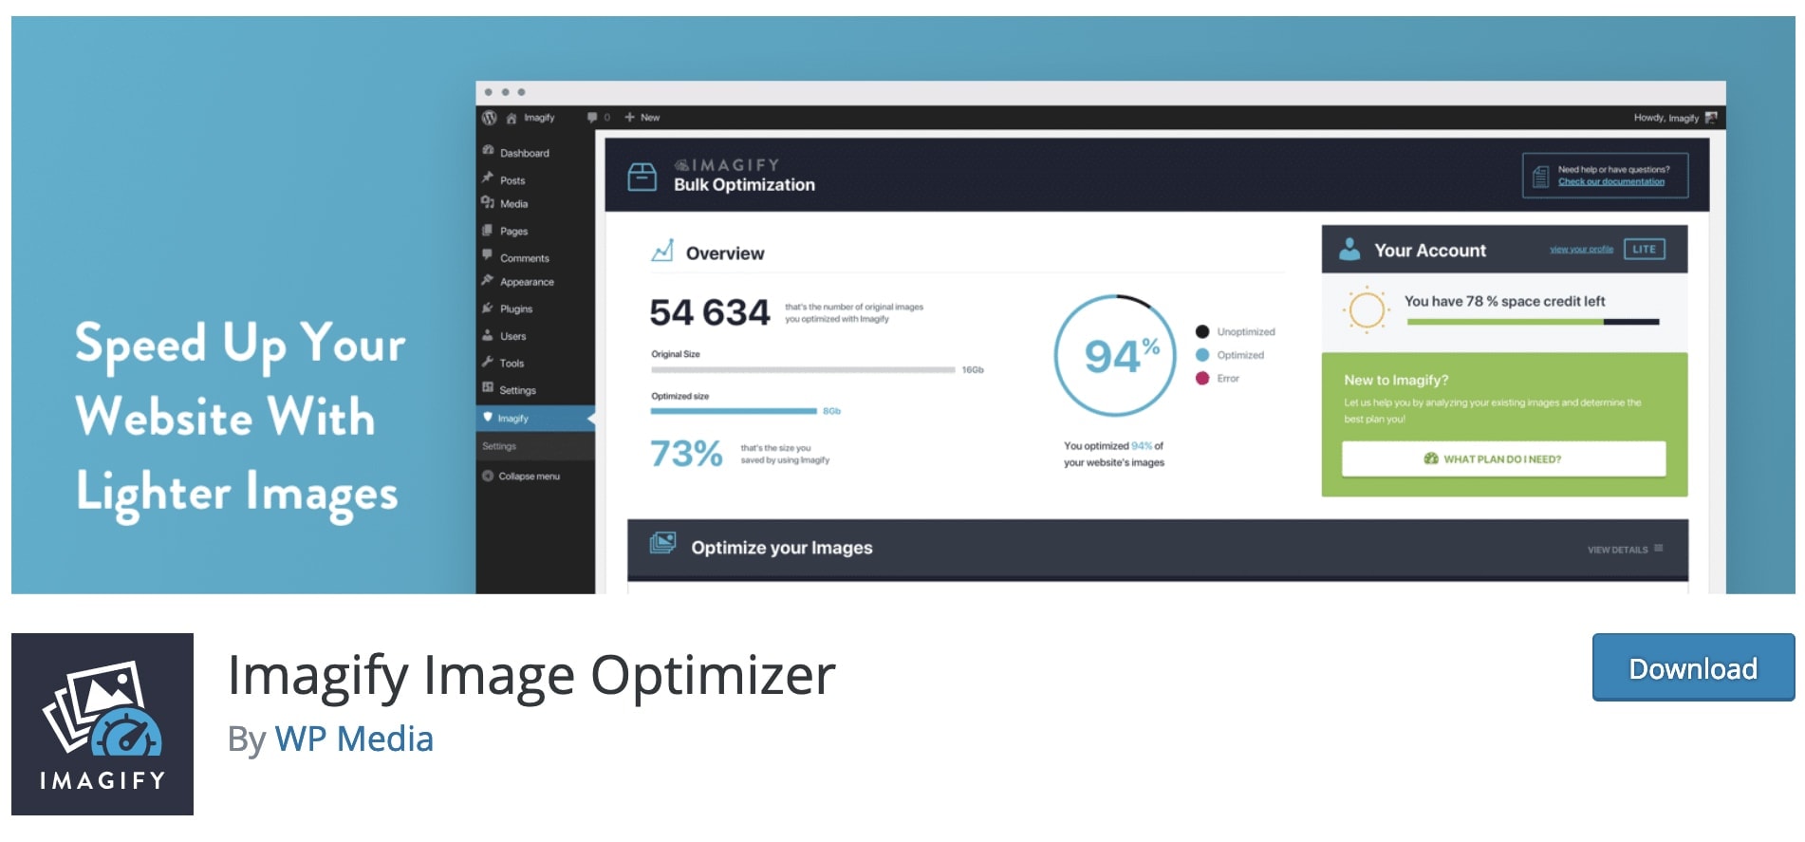Click the Settings icon above Imagify
The image size is (1805, 842).
(x=488, y=387)
